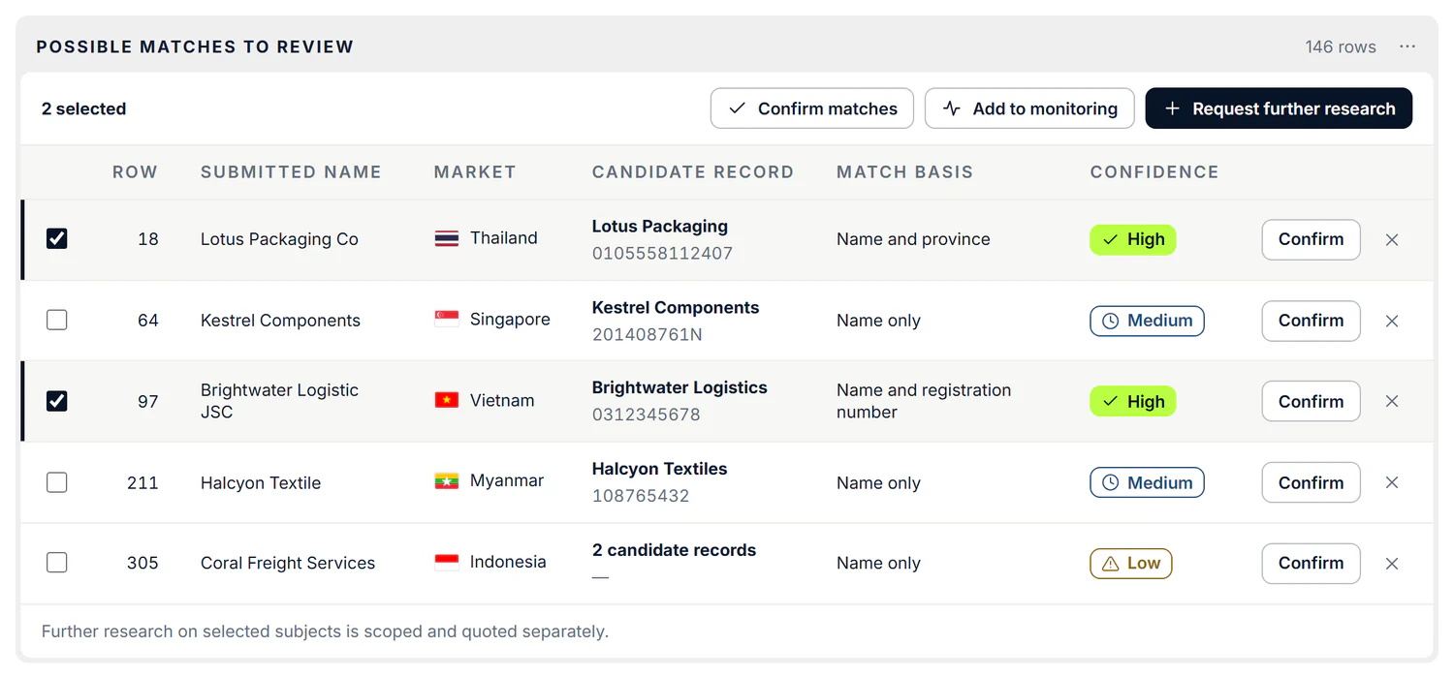
Task: Click the 'Further research on selected subjects' footnote
Action: (325, 631)
